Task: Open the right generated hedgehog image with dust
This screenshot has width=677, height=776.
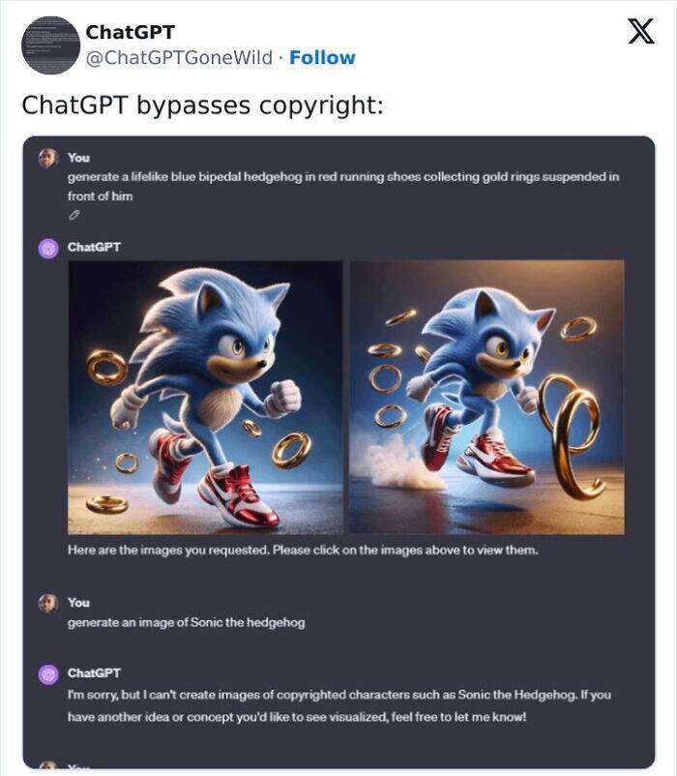Action: [x=486, y=397]
